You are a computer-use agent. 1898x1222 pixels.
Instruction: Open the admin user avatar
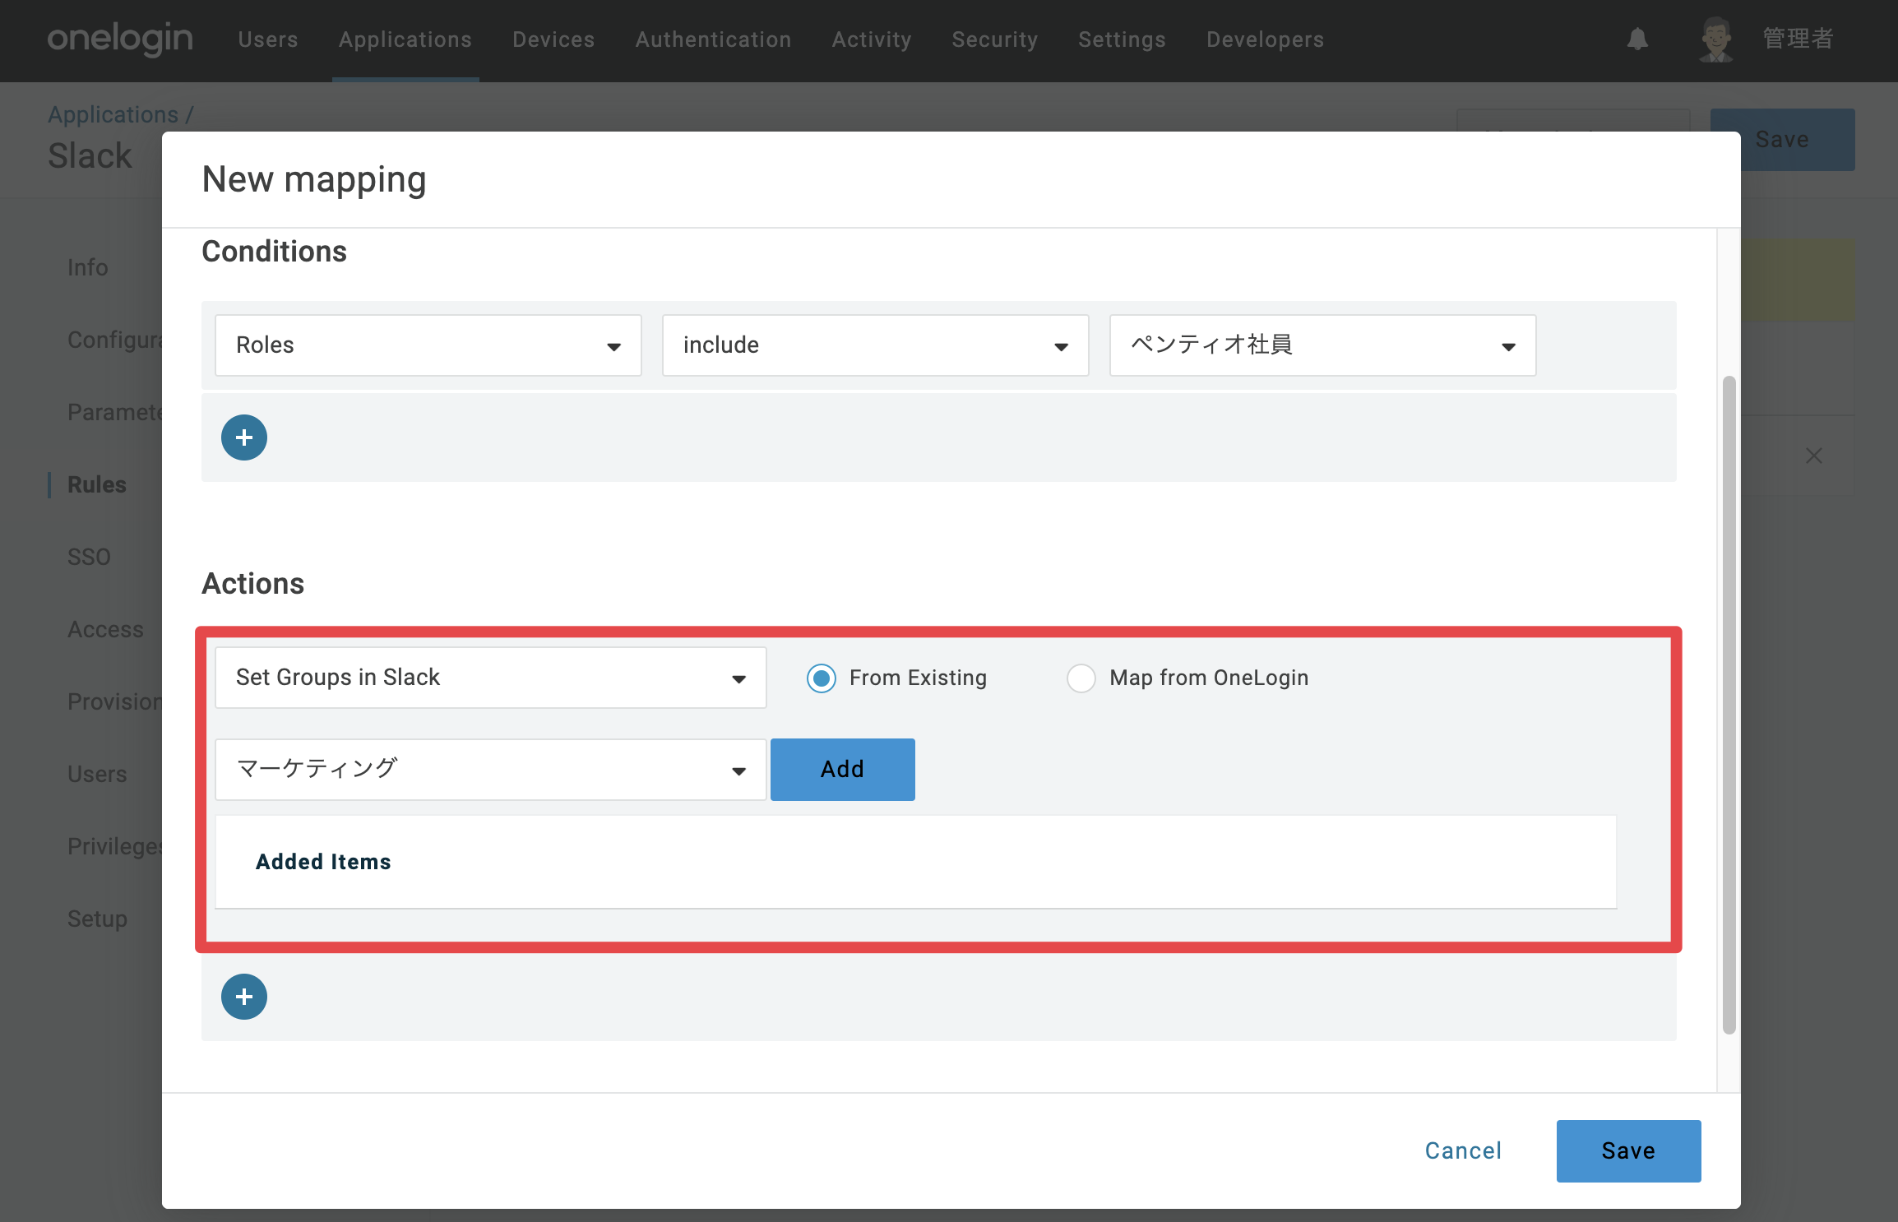coord(1716,39)
